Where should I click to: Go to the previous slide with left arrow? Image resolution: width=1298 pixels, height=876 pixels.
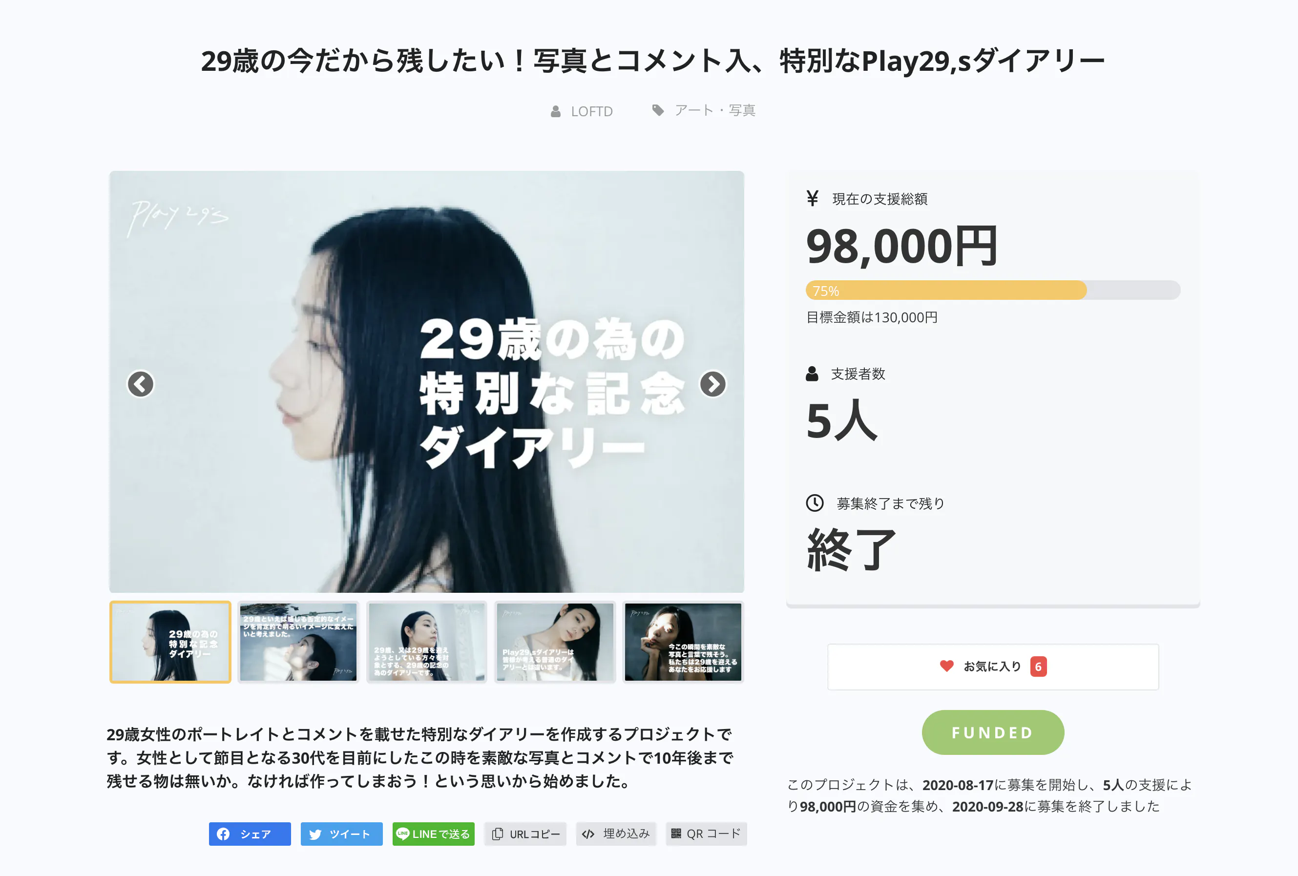[x=140, y=384]
